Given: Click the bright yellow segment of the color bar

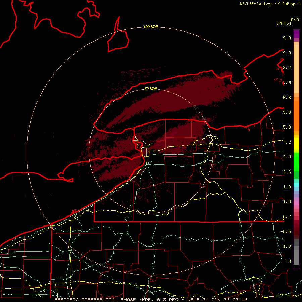Looking at the screenshot, I should point(296,144).
